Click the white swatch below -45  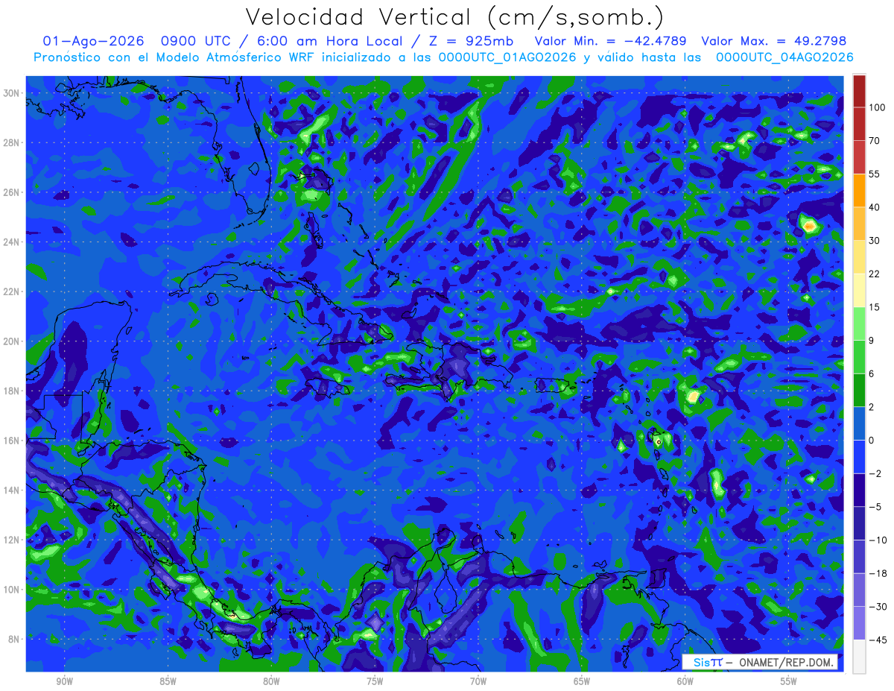pos(859,657)
